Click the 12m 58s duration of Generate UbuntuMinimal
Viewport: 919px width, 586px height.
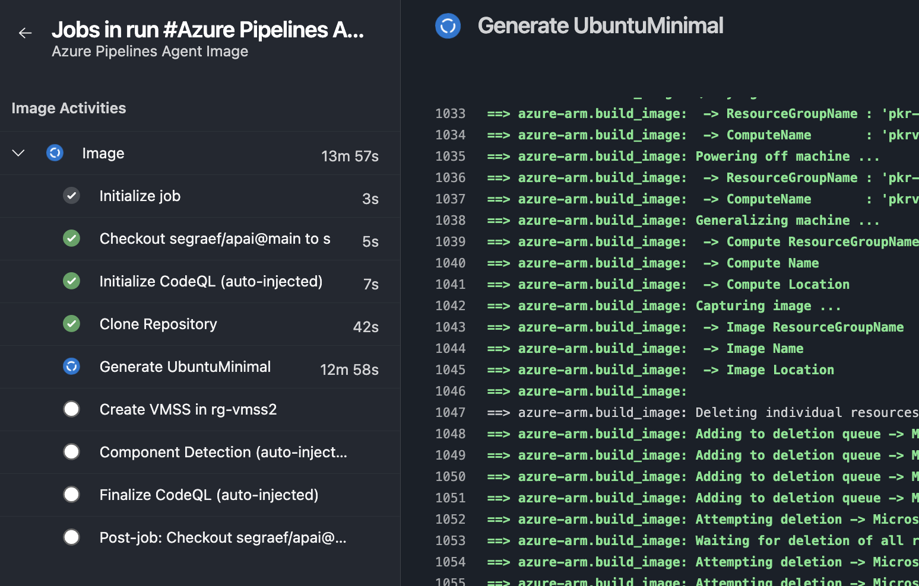(x=349, y=370)
